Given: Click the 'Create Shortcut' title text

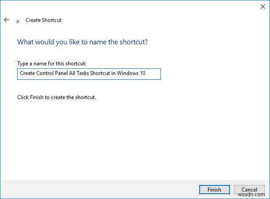Looking at the screenshot, I should (x=44, y=20).
